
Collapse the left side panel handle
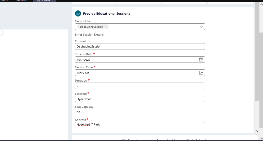click(1, 32)
